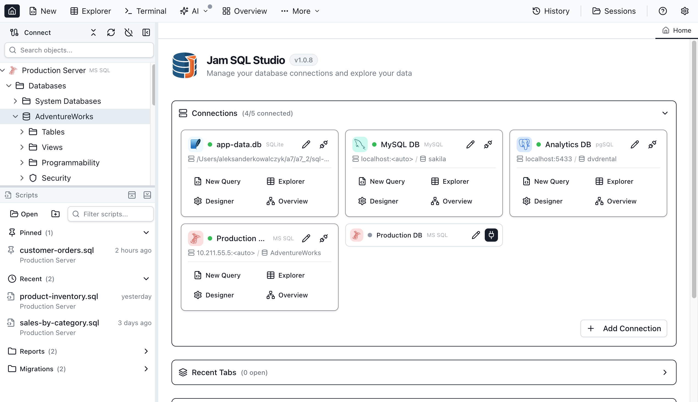This screenshot has width=698, height=402.
Task: Open the More dropdown menu
Action: pos(300,11)
